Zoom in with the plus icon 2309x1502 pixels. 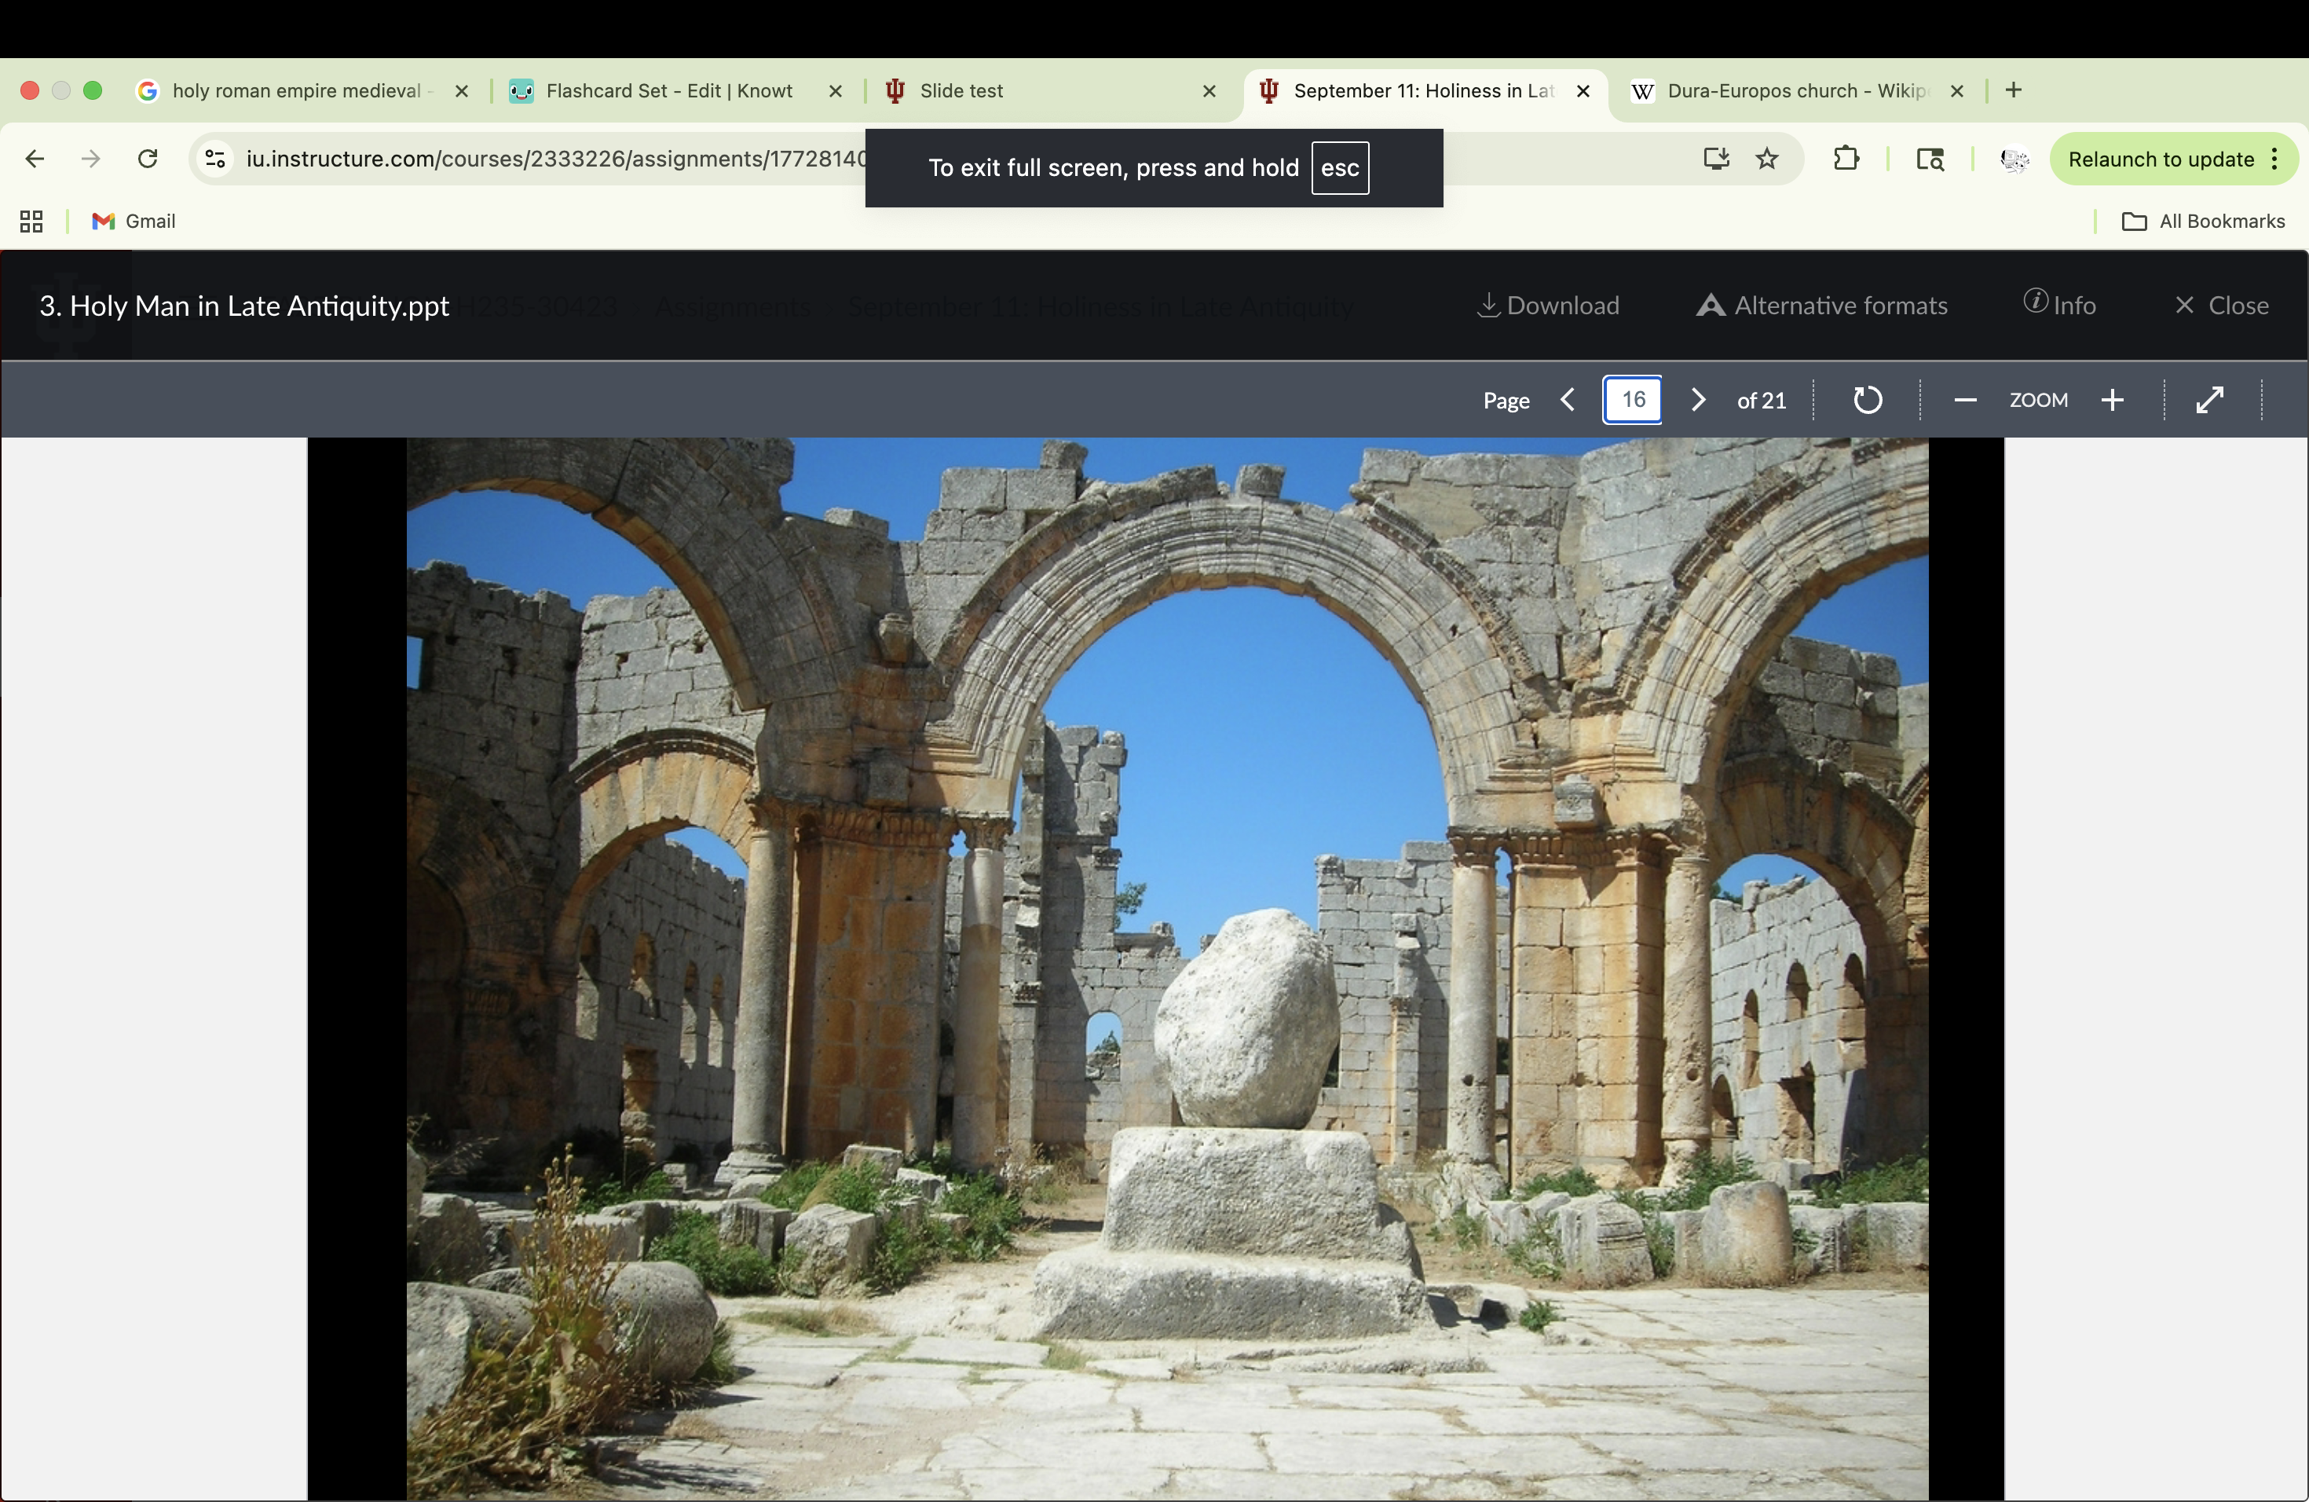2112,400
